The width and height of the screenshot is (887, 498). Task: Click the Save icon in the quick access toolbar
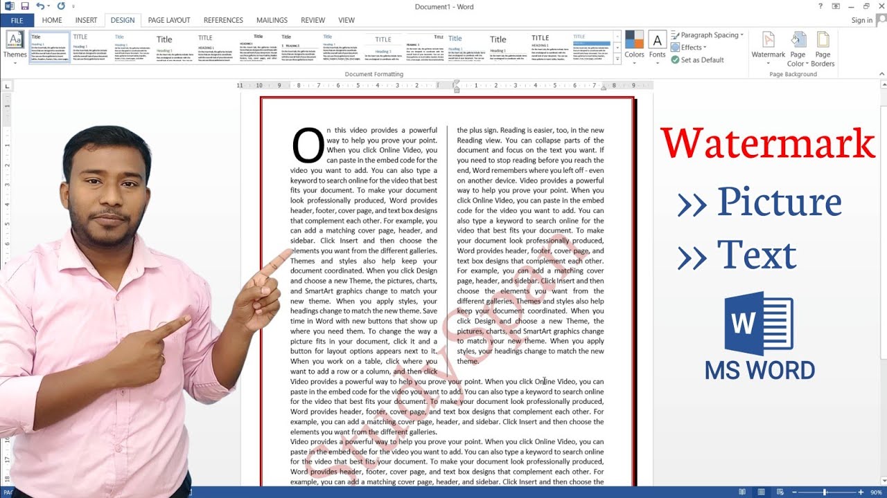tap(25, 6)
